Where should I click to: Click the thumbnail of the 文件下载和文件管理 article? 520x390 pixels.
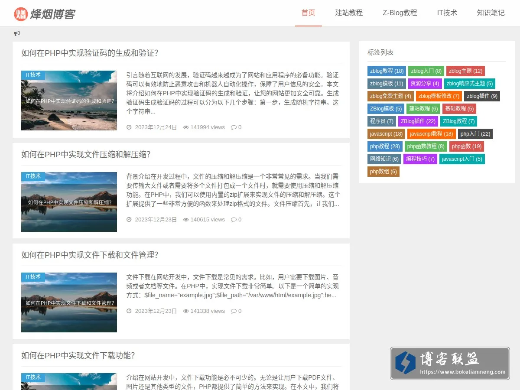(x=69, y=302)
